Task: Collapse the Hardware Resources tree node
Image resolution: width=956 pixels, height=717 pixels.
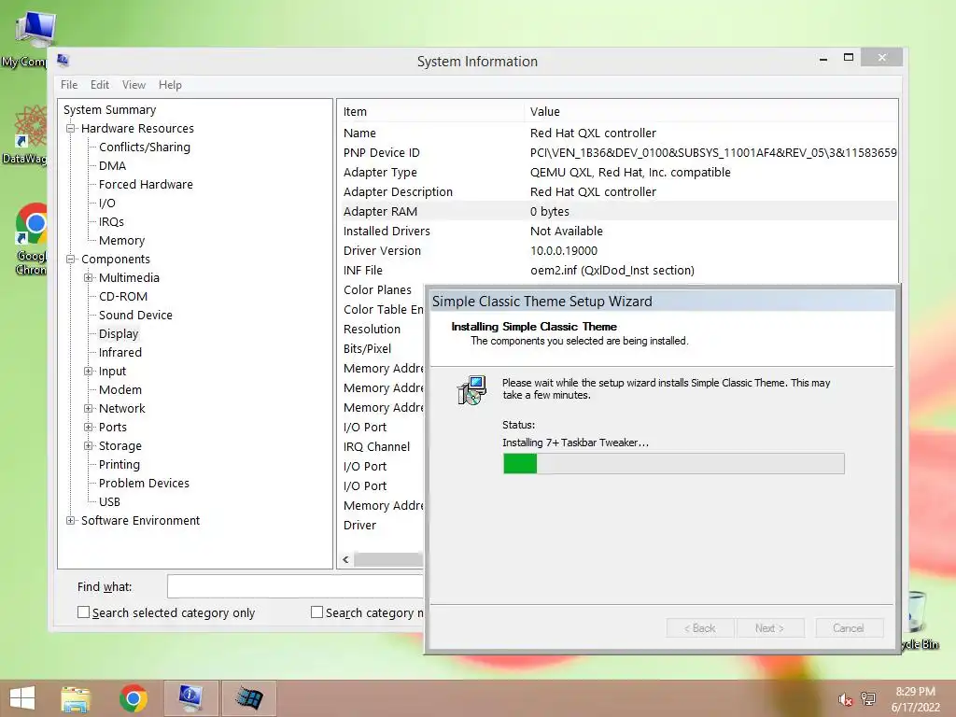Action: 71,129
